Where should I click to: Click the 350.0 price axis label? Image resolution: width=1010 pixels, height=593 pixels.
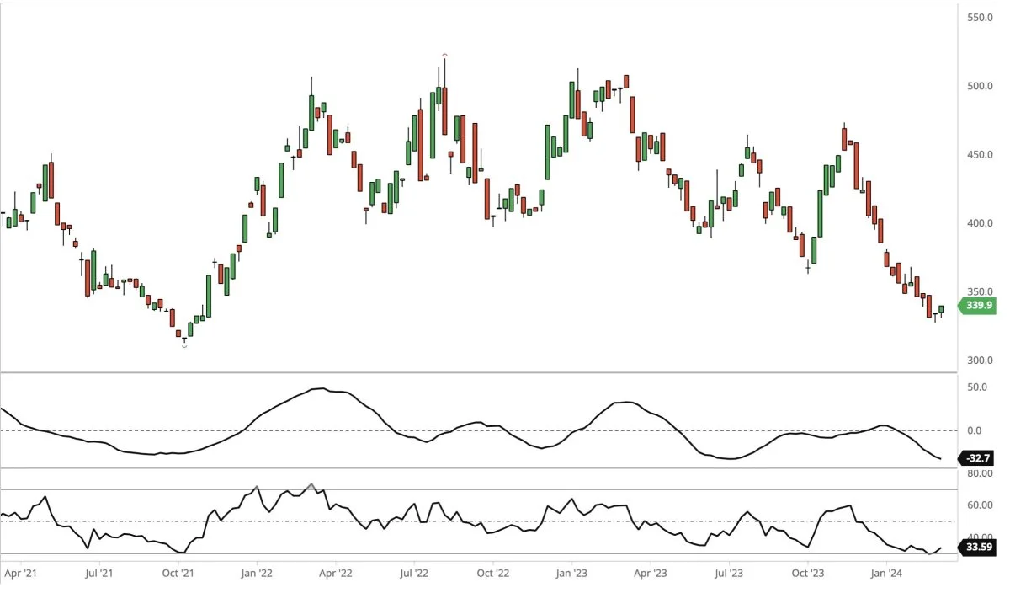(981, 292)
